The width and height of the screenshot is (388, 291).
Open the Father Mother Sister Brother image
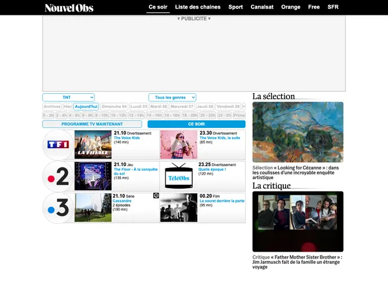pos(298,221)
